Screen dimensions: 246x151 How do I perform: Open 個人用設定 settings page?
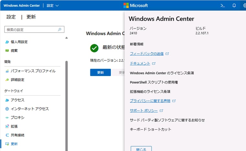[x=19, y=42]
